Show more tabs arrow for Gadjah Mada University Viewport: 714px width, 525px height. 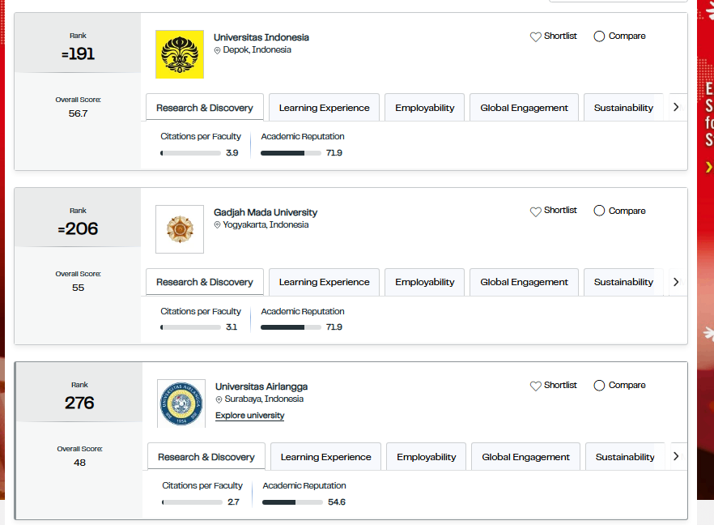pos(676,282)
